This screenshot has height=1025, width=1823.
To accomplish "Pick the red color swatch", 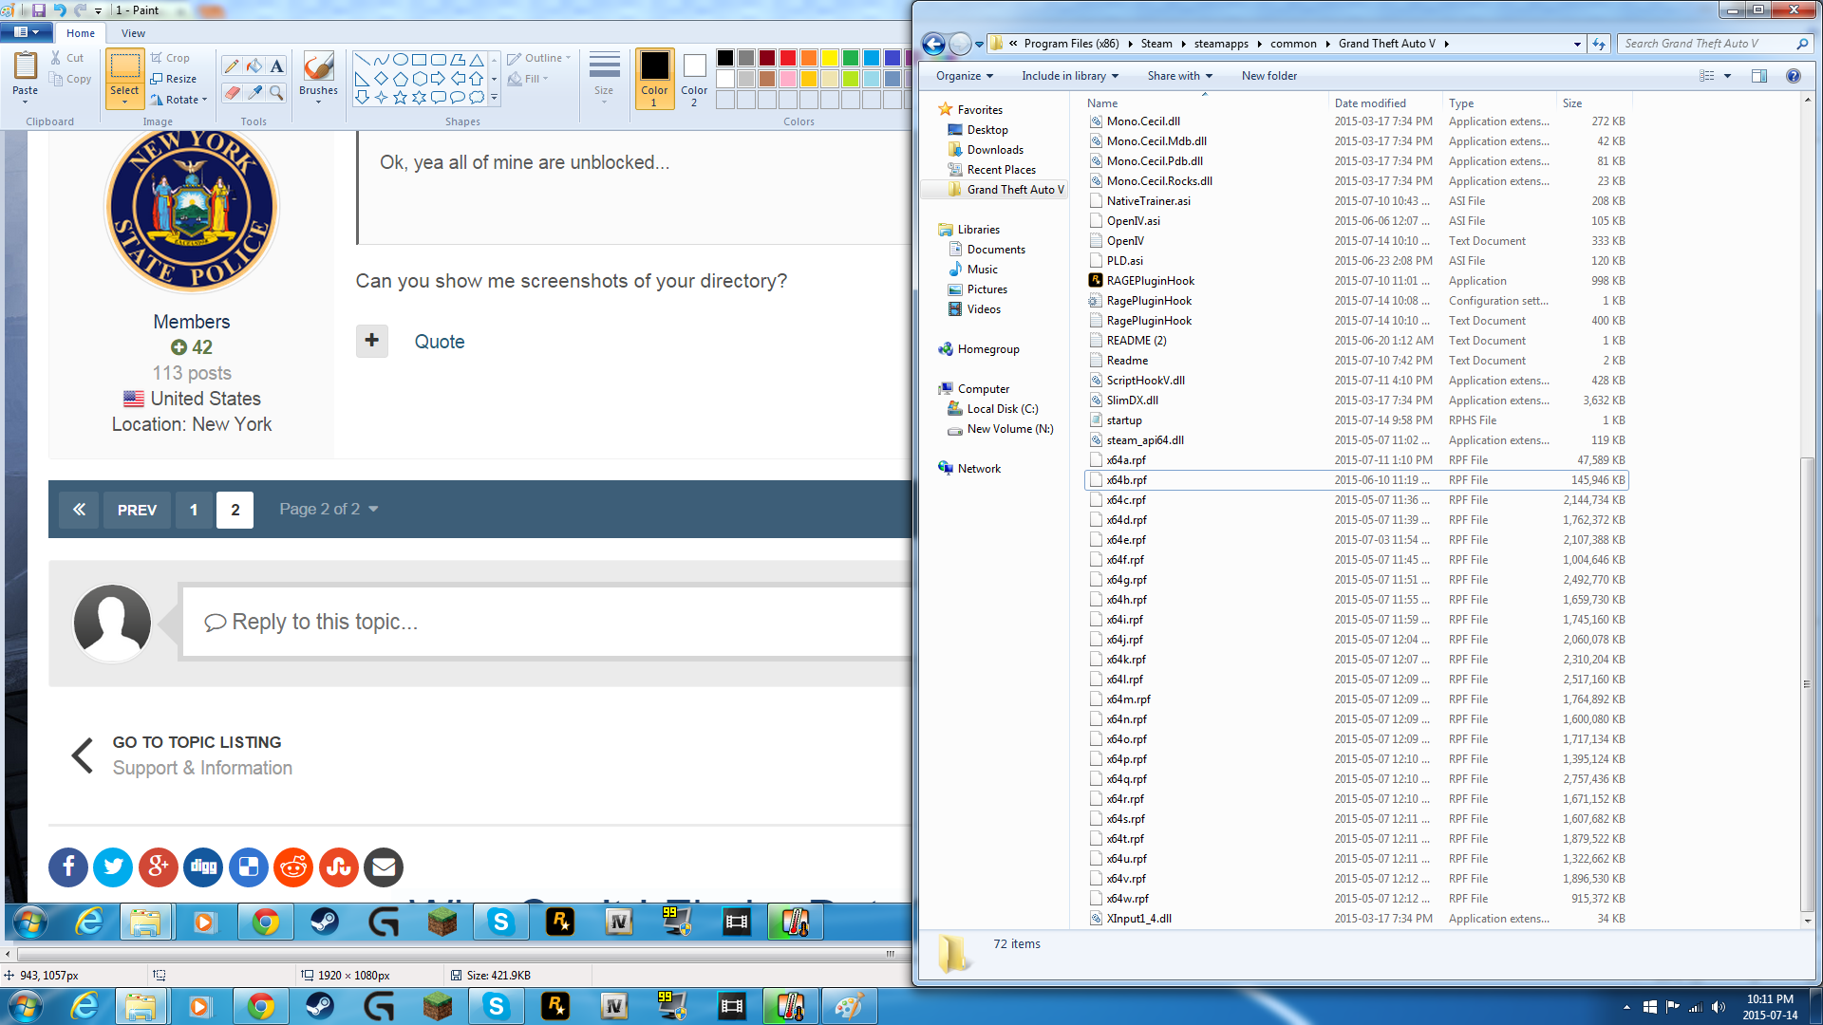I will pyautogui.click(x=787, y=59).
